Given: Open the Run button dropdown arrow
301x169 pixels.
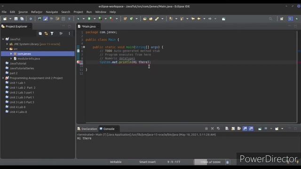Looking at the screenshot, I should [95, 19].
